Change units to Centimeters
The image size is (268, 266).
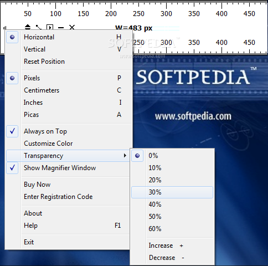69,90
